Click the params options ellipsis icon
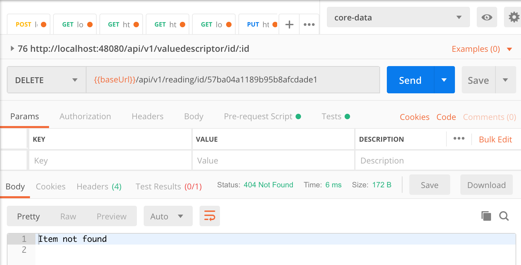521x265 pixels. coord(459,138)
